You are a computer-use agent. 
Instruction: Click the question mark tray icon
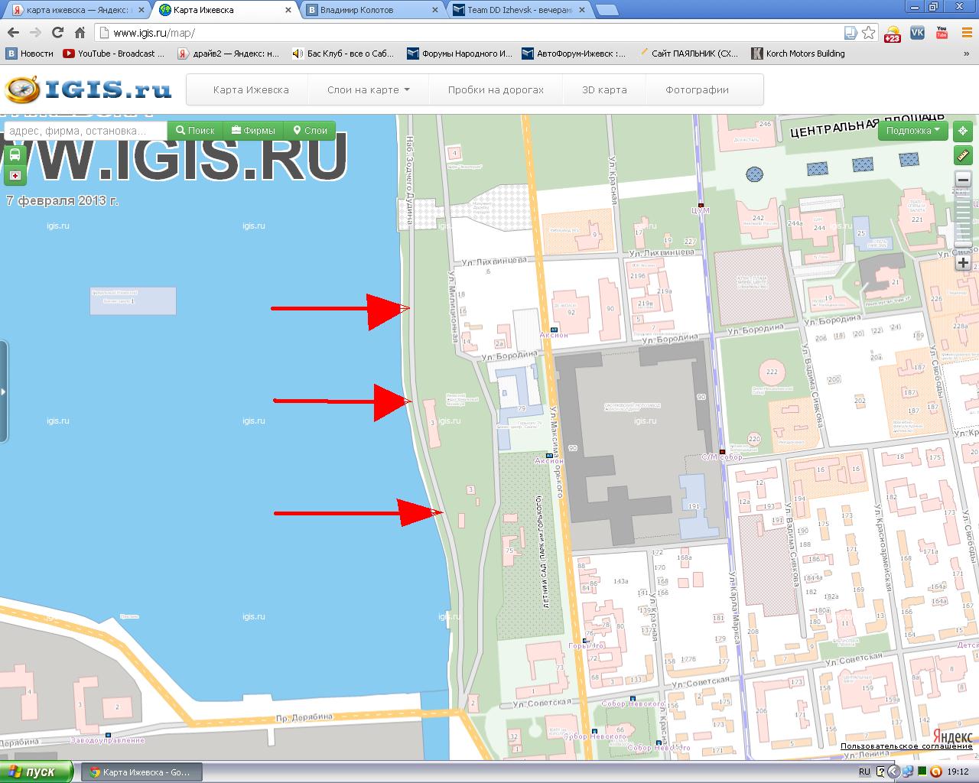pyautogui.click(x=880, y=772)
